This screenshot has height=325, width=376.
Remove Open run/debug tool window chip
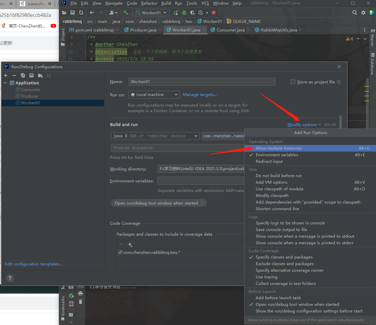[202, 203]
